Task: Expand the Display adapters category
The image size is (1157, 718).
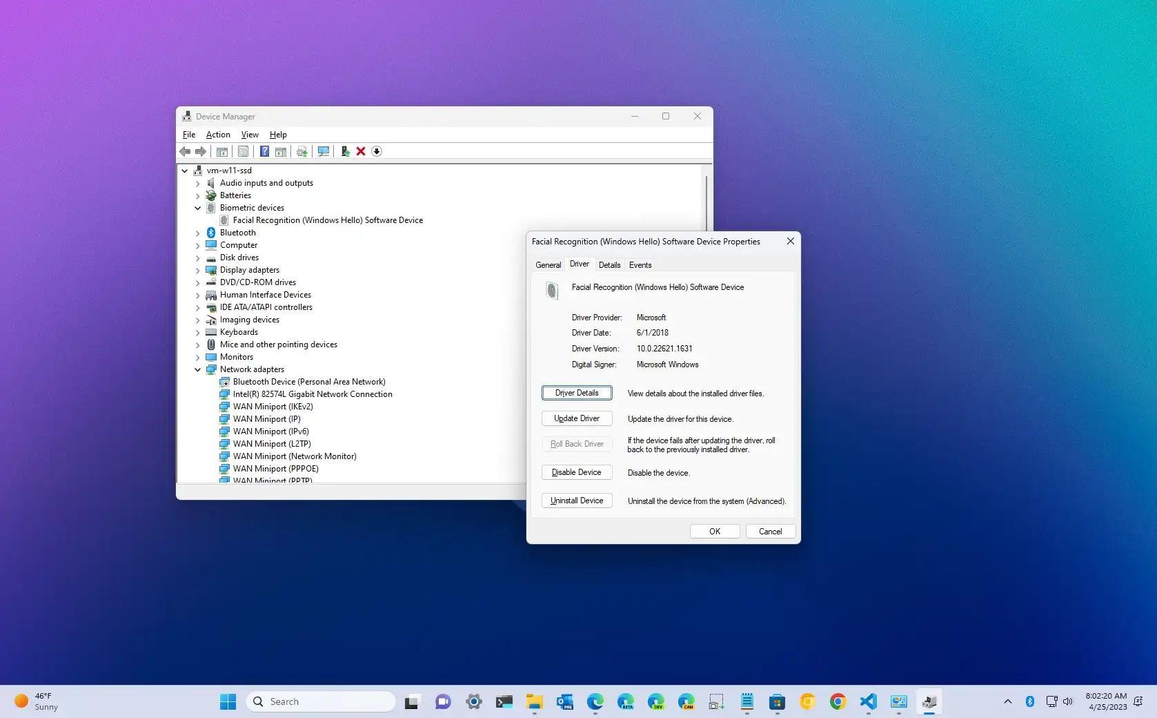Action: 198,270
